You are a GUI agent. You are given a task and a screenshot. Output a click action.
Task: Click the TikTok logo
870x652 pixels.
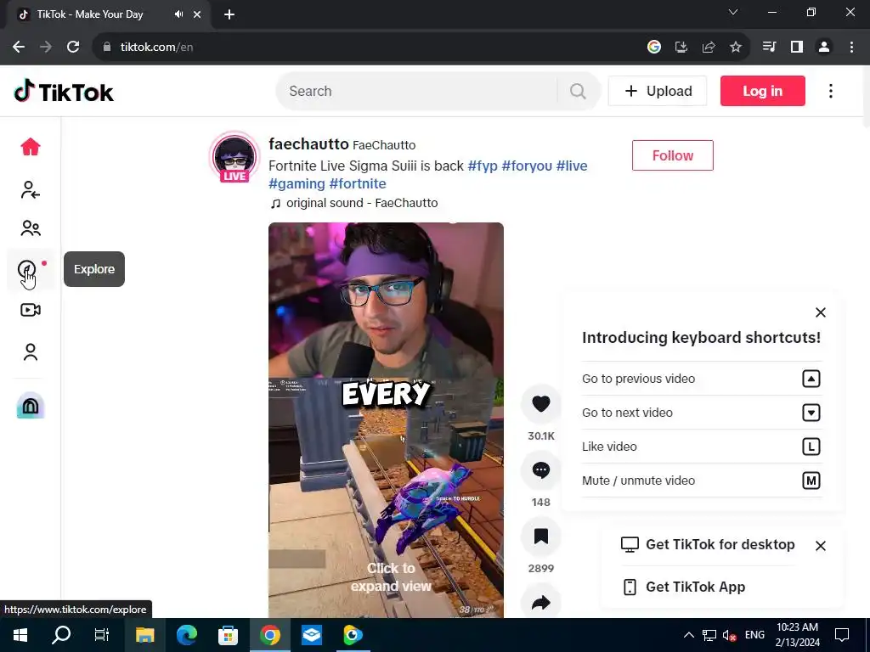[x=63, y=92]
